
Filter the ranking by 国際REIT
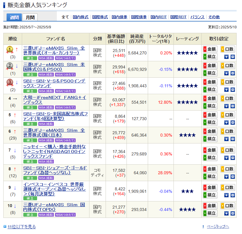[178, 17]
